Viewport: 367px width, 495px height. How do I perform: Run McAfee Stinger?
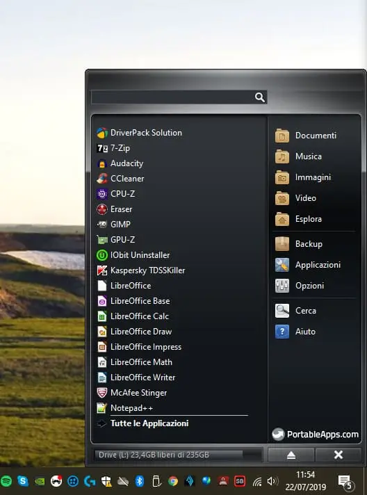click(x=132, y=393)
